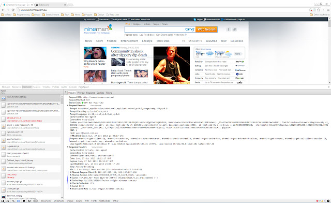Open DevTools settings gear icon
The width and height of the screenshot is (331, 207).
[x=328, y=201]
